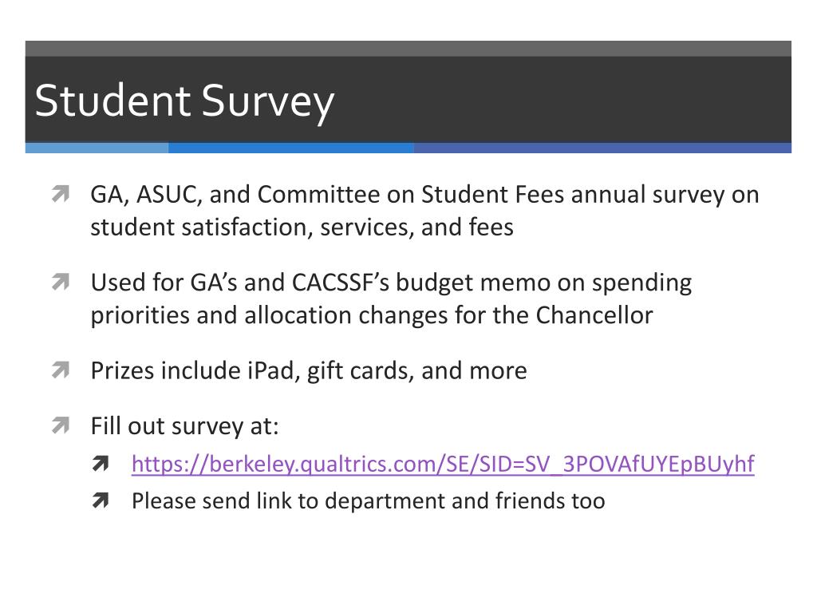817x613 pixels.
Task: Click 'priorities and allocation changes for the Chancellor'
Action: [x=372, y=315]
